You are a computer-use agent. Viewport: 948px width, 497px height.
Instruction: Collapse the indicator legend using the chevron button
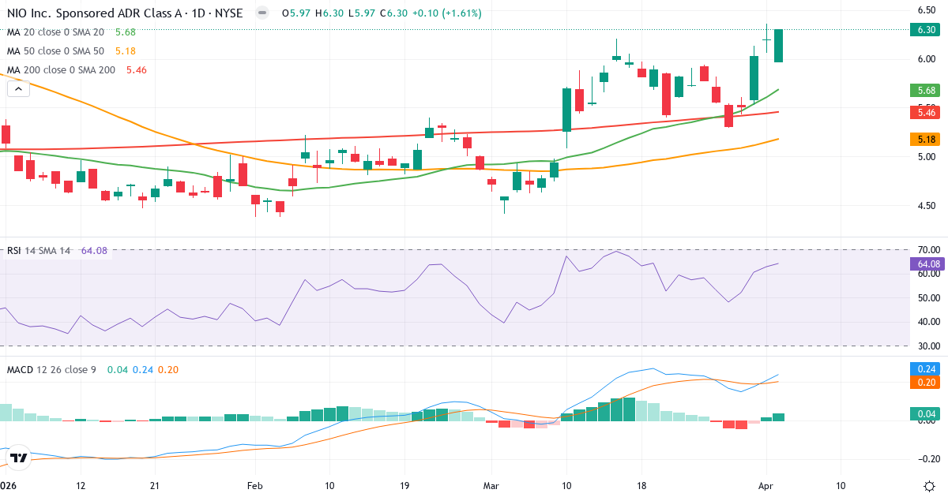17,88
